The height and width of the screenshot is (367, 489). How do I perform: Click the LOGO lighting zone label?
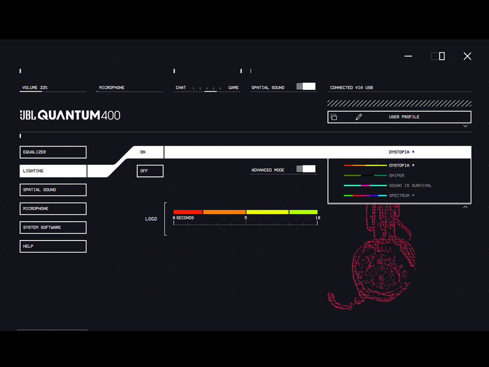point(151,219)
